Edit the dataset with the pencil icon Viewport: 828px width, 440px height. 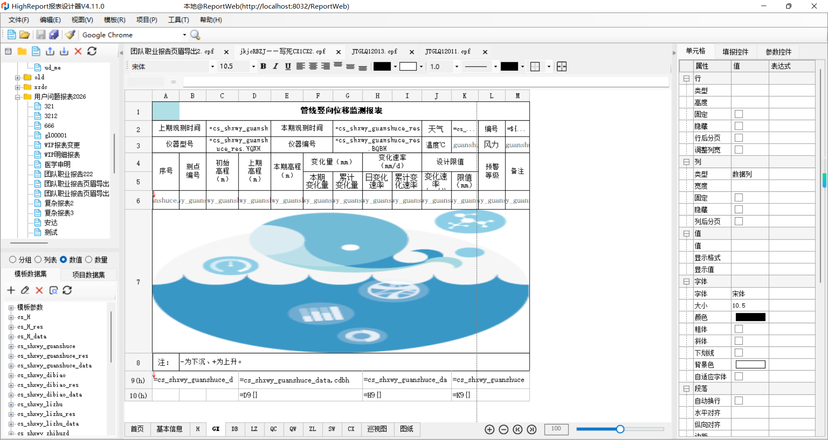point(25,290)
